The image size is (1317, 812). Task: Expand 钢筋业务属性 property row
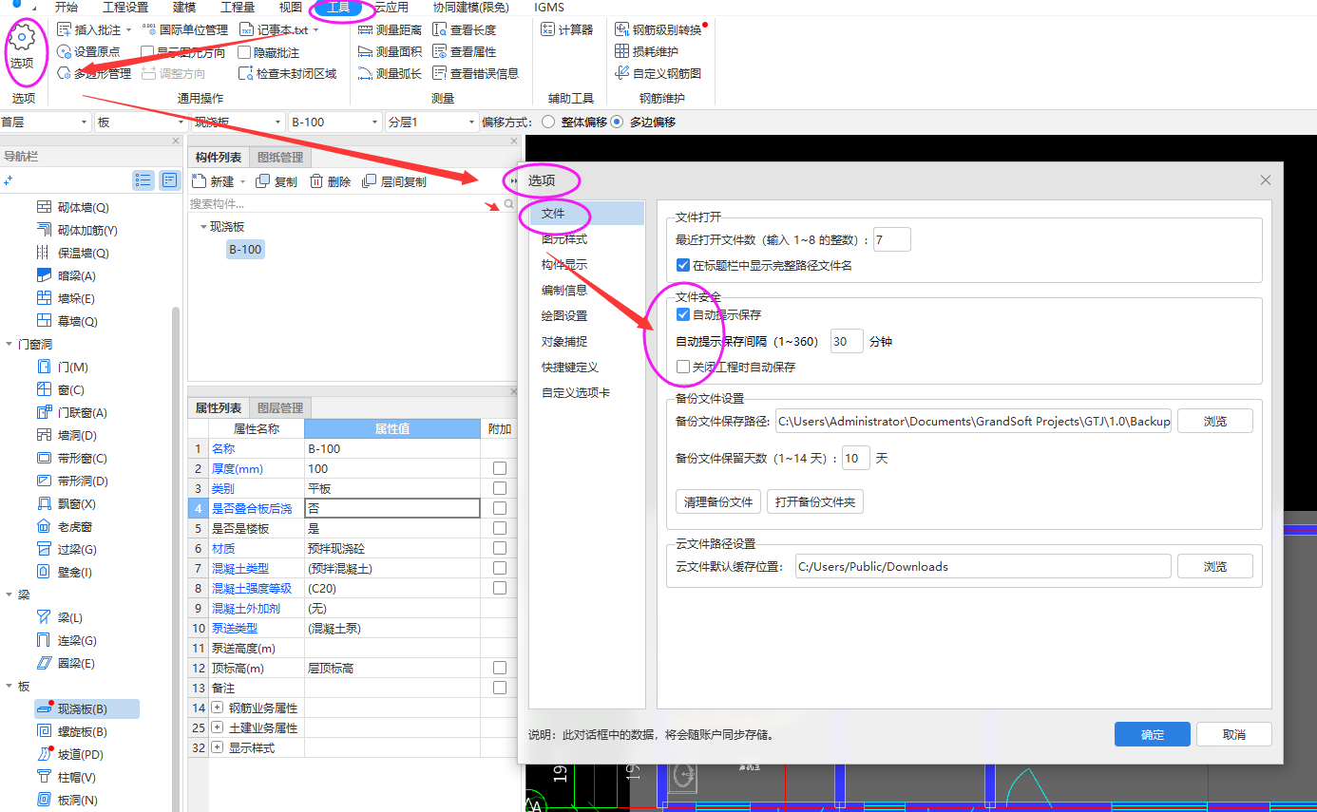point(218,708)
